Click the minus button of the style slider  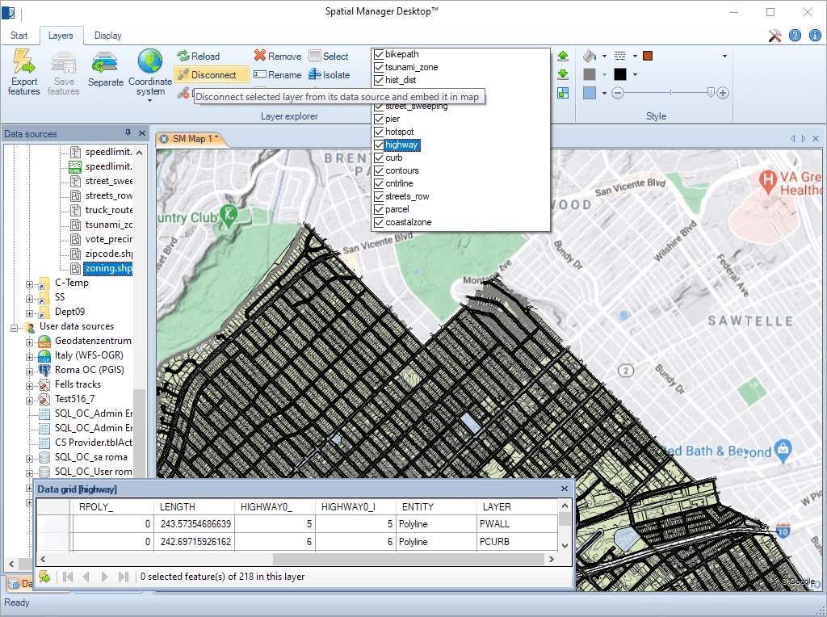click(618, 94)
